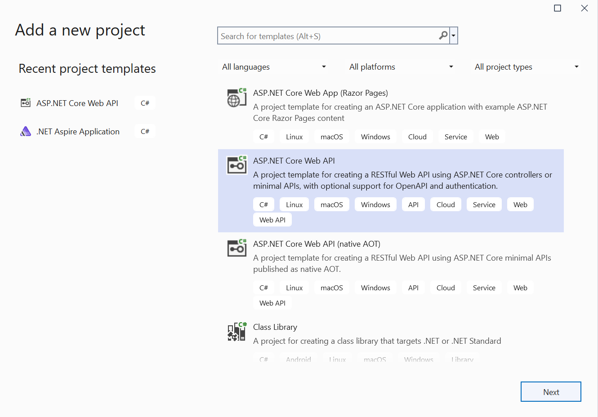Screen dimensions: 598x417
Task: Open the All languages dropdown
Action: tap(274, 67)
